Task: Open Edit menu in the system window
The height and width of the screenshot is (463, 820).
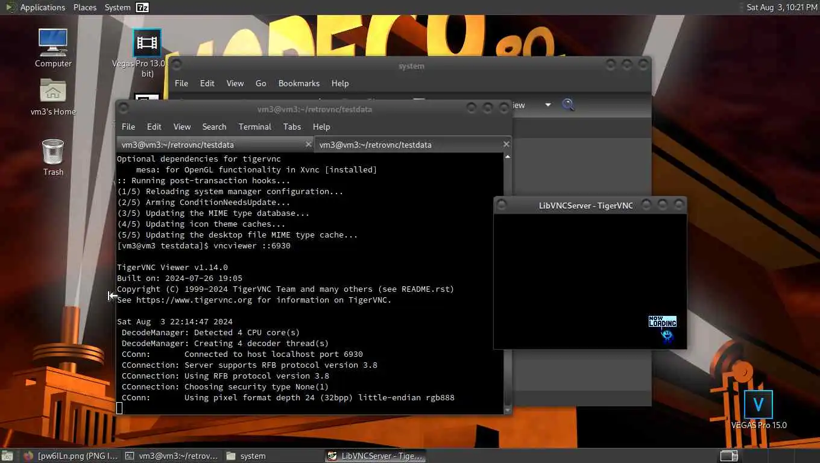Action: pos(207,83)
